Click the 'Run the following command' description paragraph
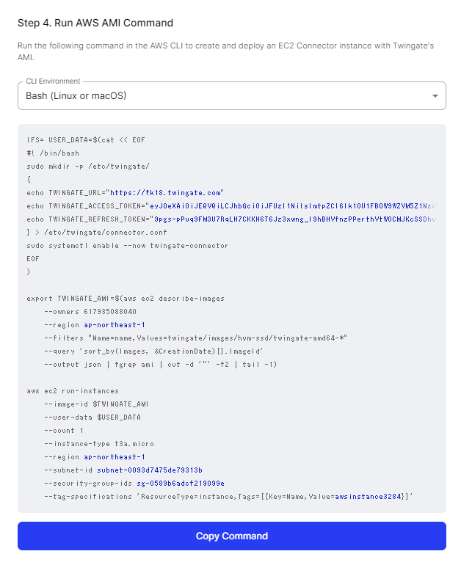This screenshot has width=461, height=565. pyautogui.click(x=225, y=51)
